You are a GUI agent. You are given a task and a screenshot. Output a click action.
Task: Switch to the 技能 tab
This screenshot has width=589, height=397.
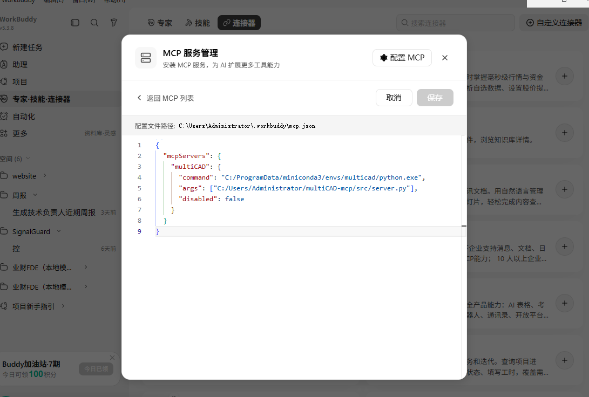coord(198,23)
